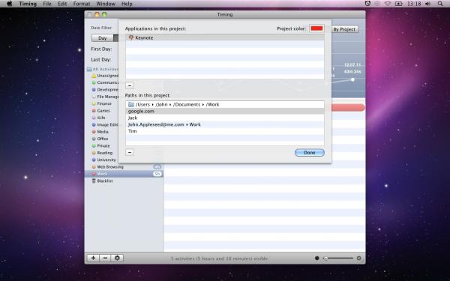Click the Blacklist trash icon in sidebar
450x281 pixels.
click(94, 181)
